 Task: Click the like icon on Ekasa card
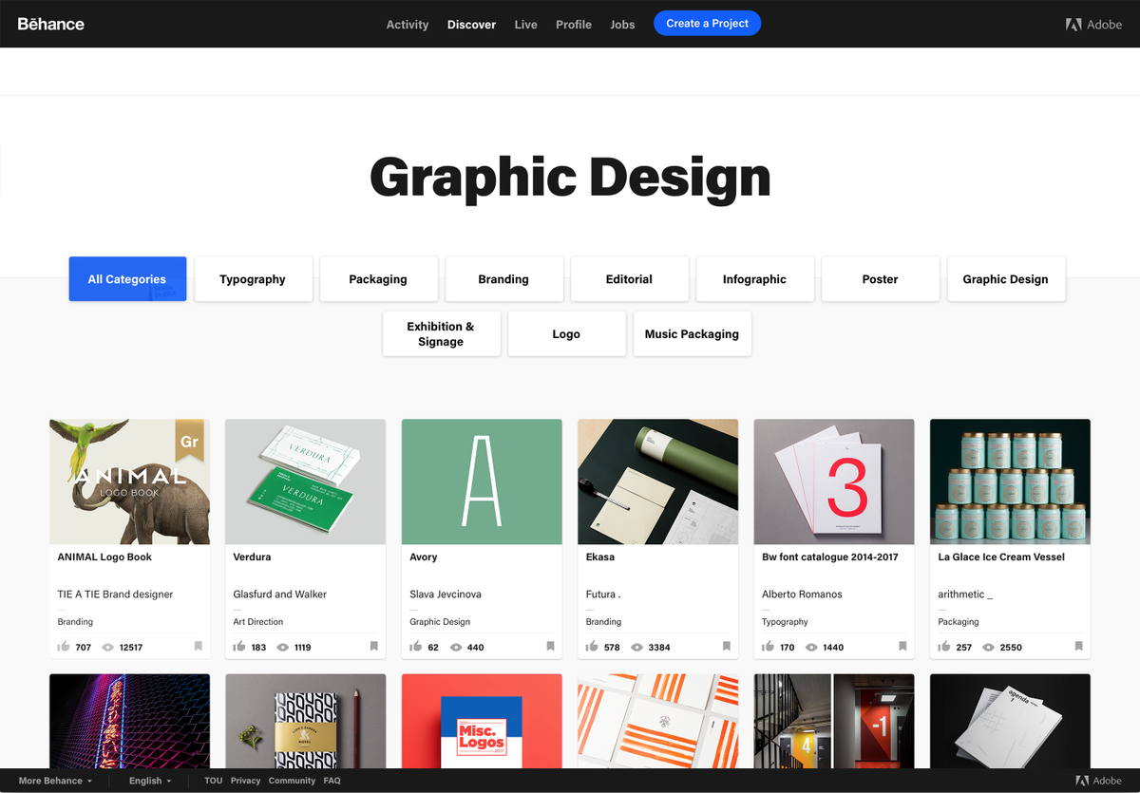pos(592,647)
